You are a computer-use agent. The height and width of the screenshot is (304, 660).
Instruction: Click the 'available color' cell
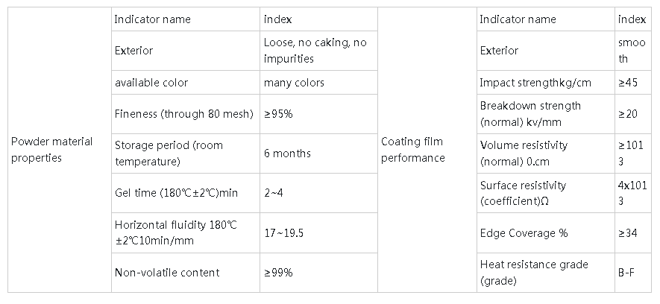pos(151,83)
